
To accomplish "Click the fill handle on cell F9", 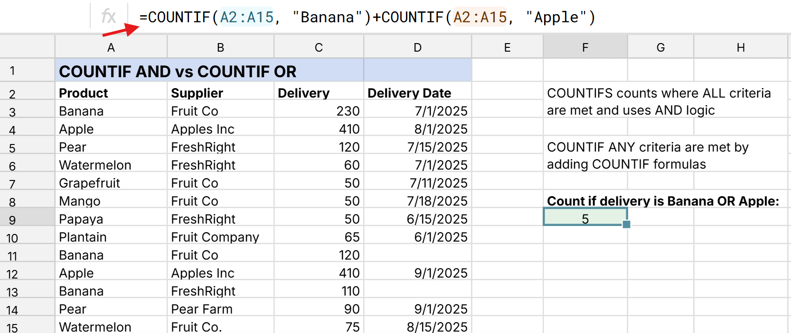I will 626,225.
